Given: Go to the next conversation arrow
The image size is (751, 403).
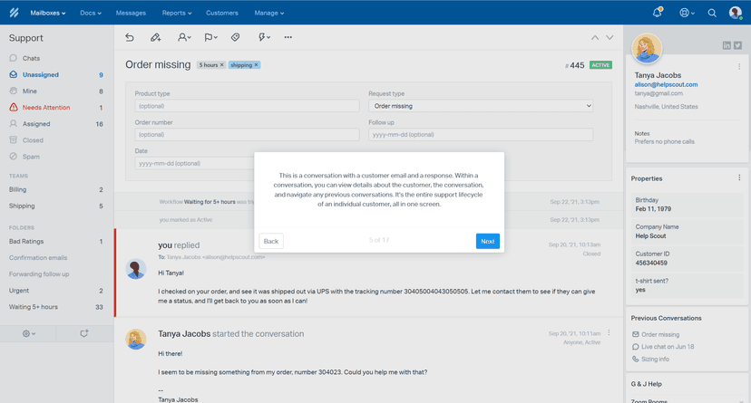Looking at the screenshot, I should tap(610, 37).
